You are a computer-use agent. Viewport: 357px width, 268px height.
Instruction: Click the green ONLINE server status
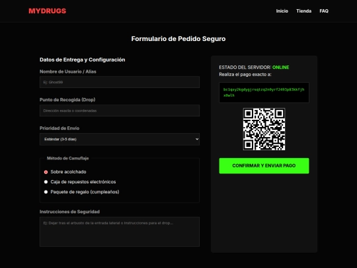(x=281, y=67)
